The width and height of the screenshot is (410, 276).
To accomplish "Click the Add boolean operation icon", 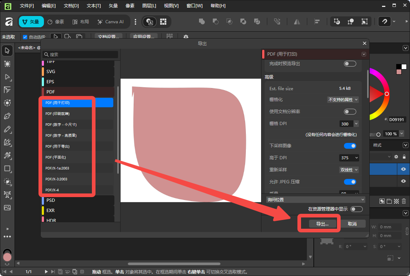I will pyautogui.click(x=202, y=21).
